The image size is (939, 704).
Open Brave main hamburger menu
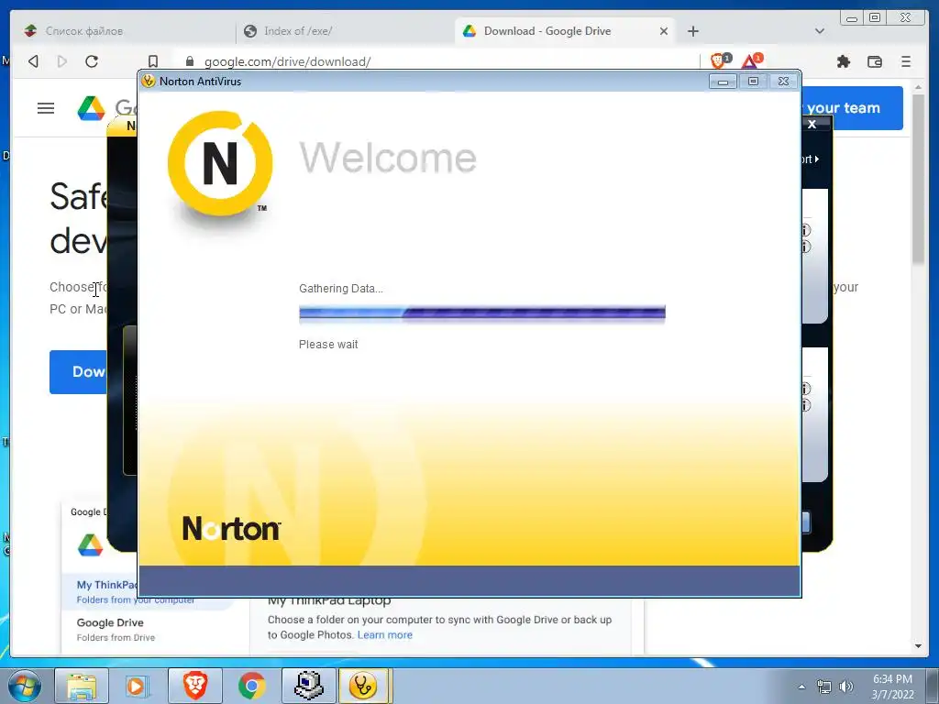[x=906, y=61]
